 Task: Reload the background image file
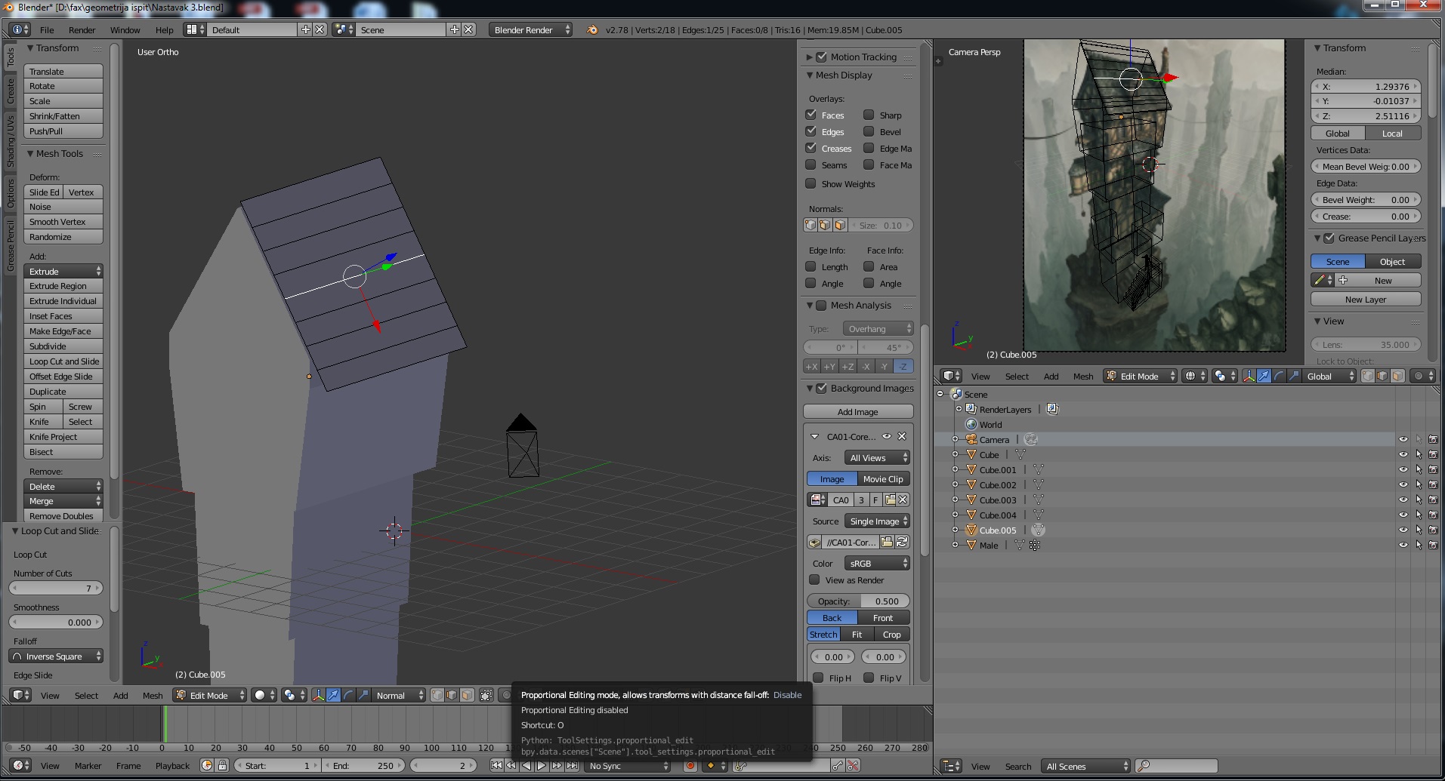[x=902, y=542]
